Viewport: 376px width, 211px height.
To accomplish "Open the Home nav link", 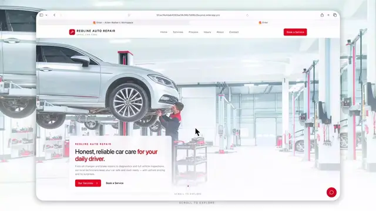I will click(164, 32).
